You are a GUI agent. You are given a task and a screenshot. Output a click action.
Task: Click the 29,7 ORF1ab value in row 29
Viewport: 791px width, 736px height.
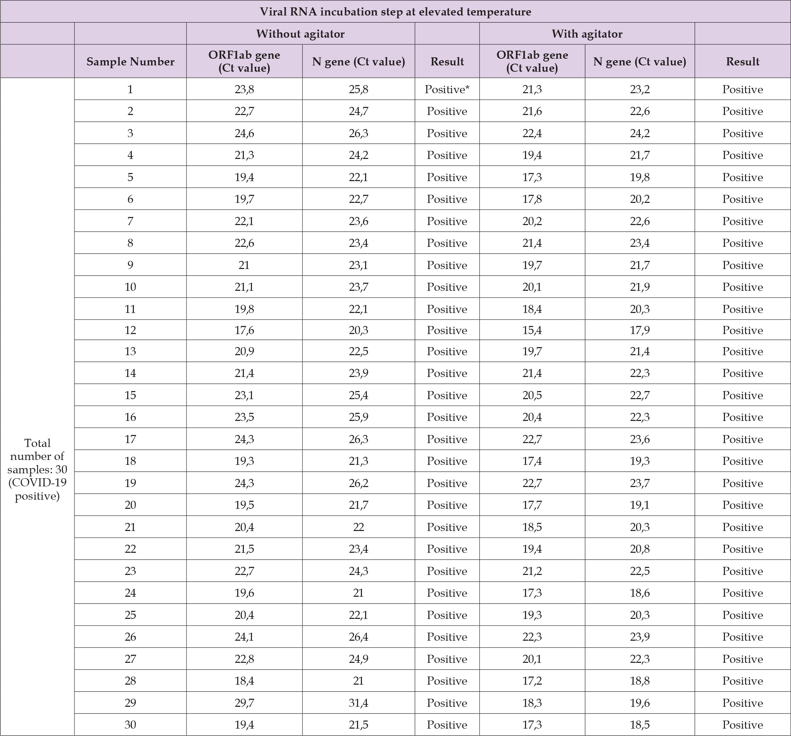244,703
